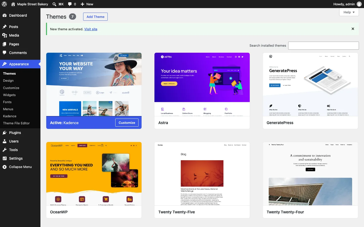
Task: Open Theme File Editor submenu
Action: 16,123
